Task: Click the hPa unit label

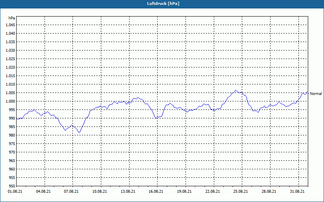Action: (x=12, y=18)
